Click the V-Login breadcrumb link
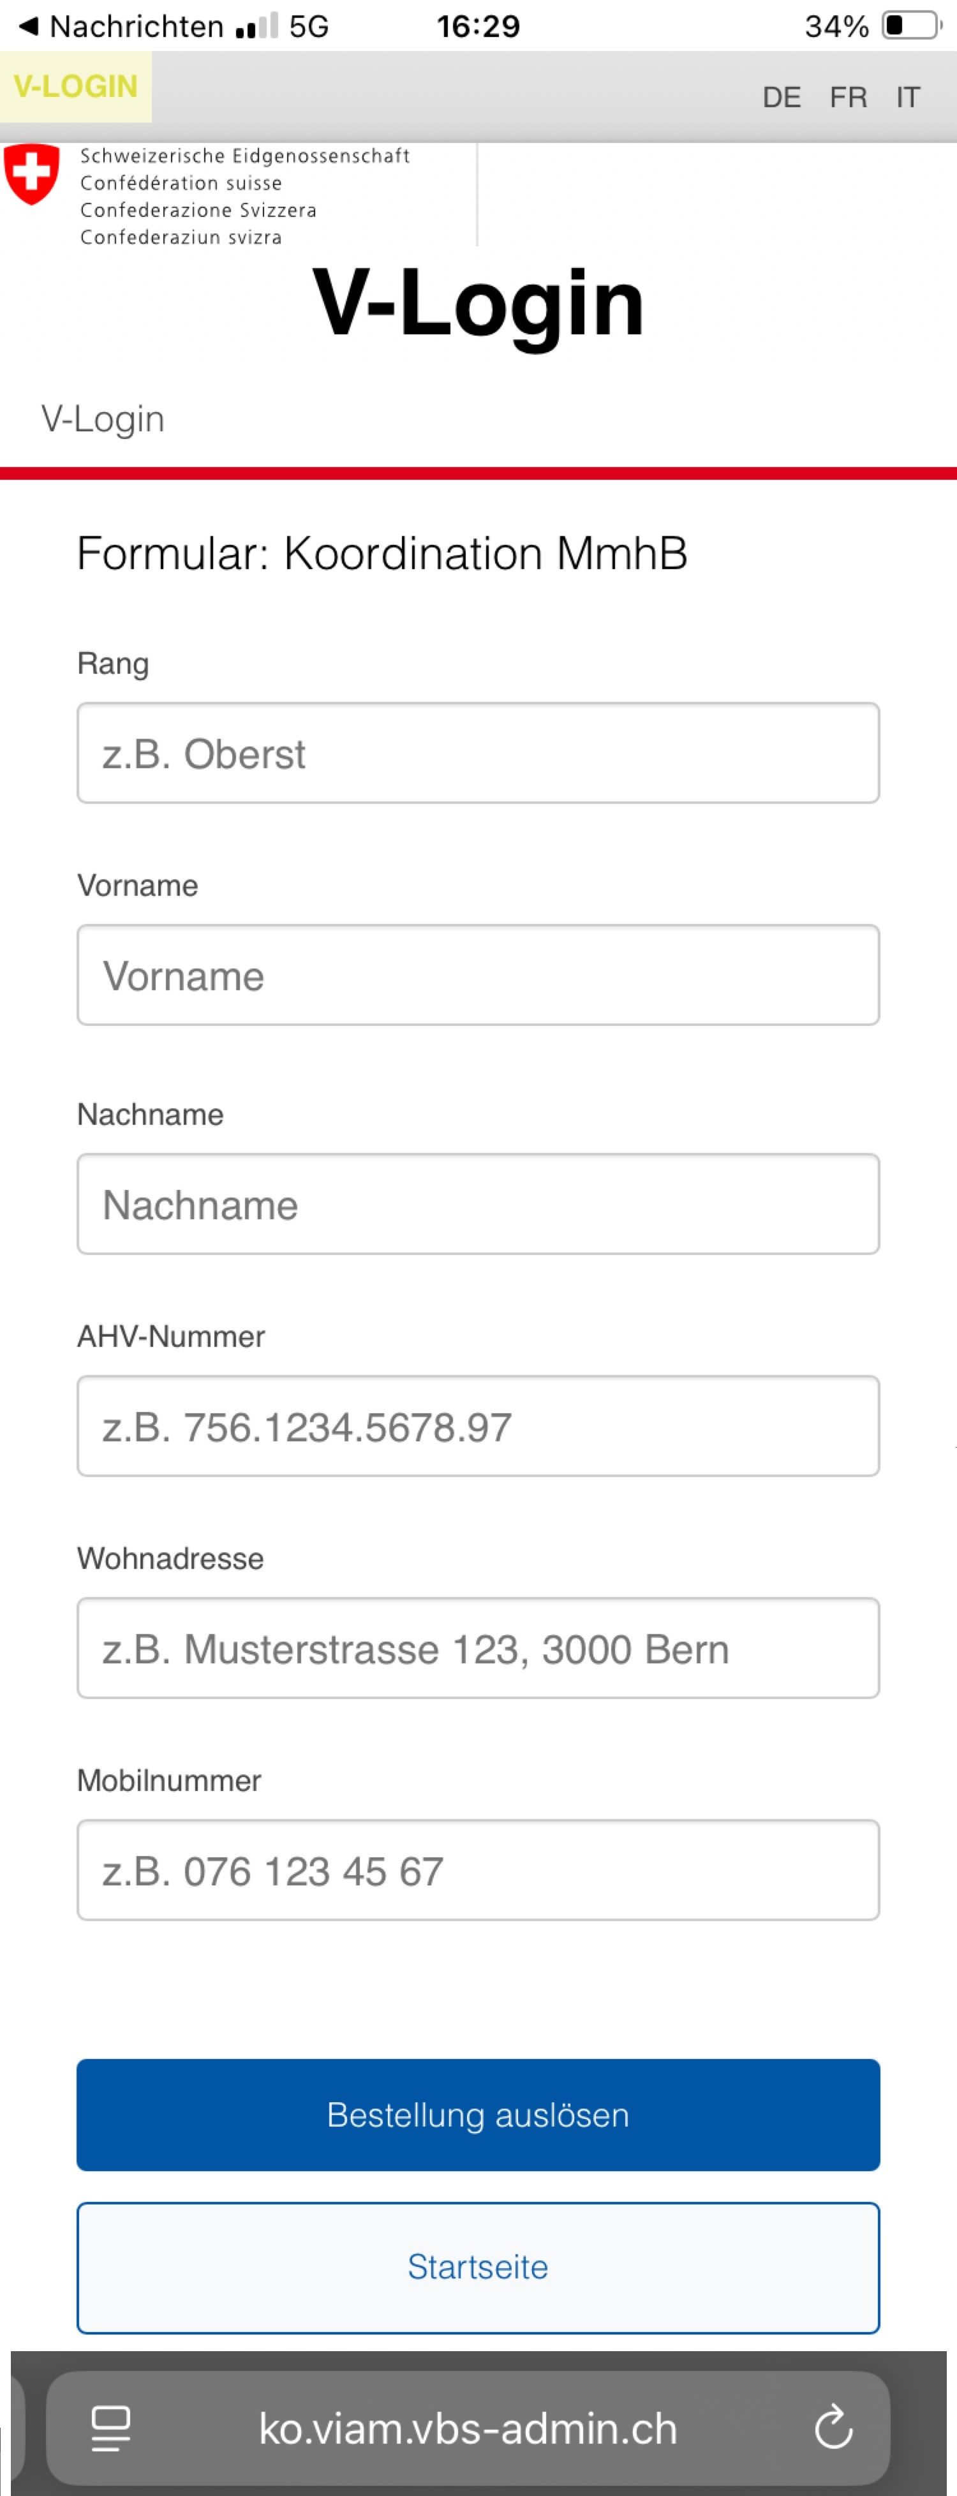 [103, 420]
